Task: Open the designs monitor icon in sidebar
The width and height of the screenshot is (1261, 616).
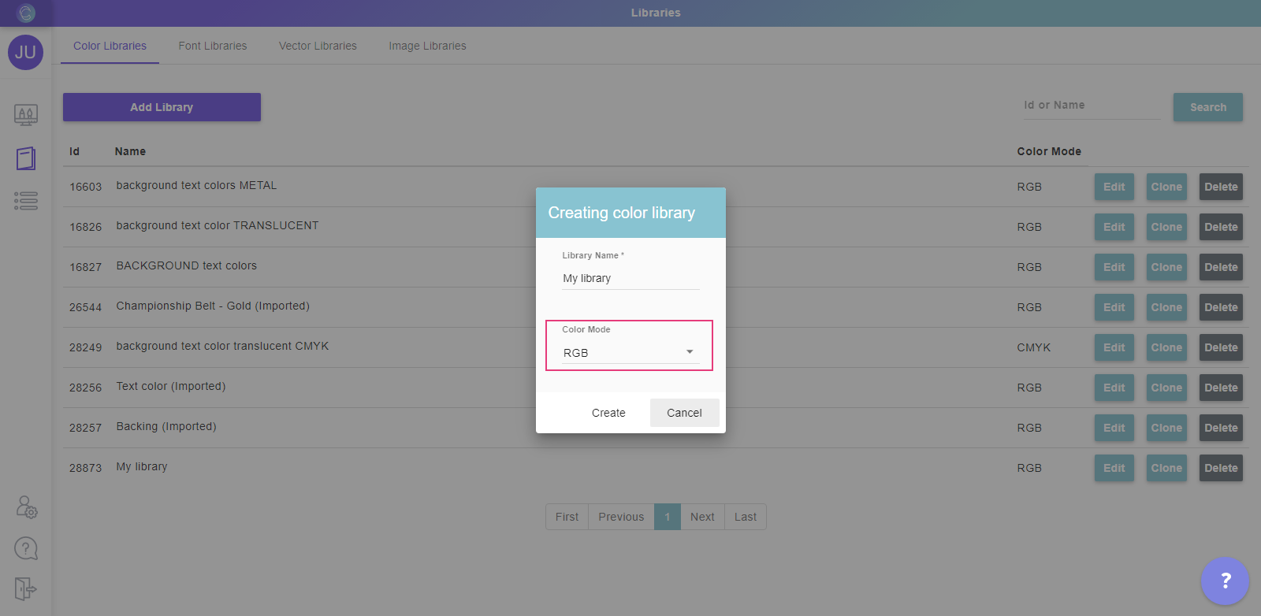Action: point(26,115)
